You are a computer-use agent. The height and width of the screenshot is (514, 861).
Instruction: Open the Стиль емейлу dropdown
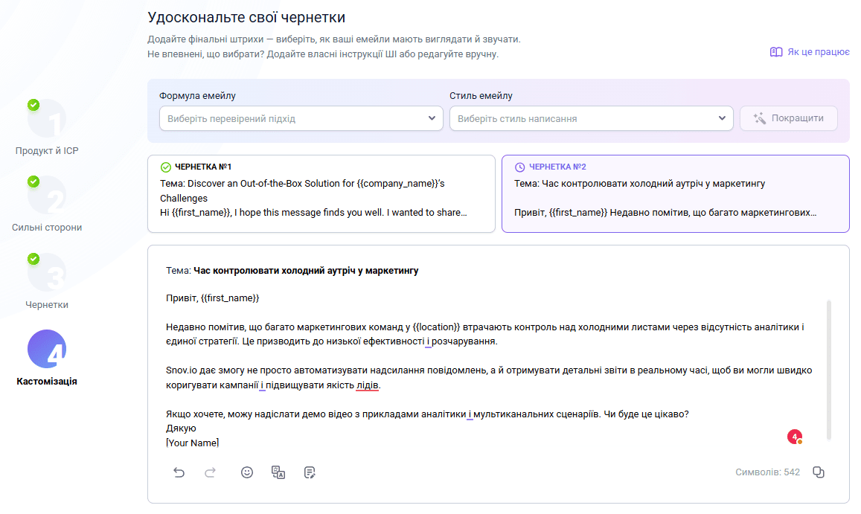[591, 118]
